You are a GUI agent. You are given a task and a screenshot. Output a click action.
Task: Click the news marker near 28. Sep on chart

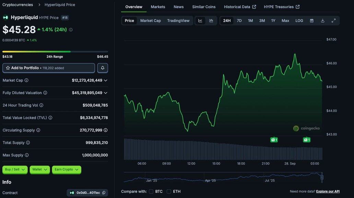pyautogui.click(x=307, y=140)
